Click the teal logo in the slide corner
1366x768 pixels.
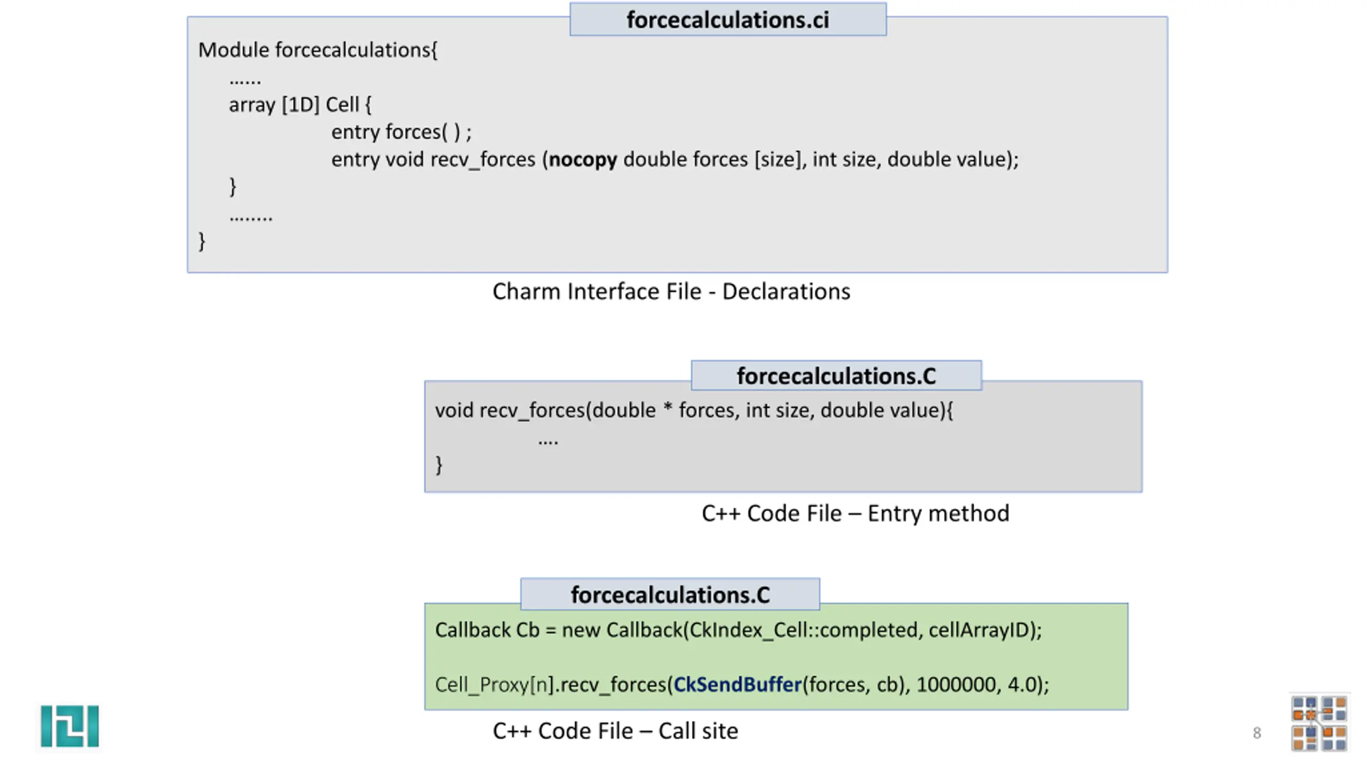tap(70, 726)
